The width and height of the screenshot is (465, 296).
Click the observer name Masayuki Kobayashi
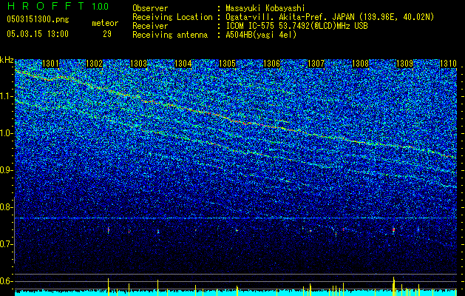[x=265, y=8]
